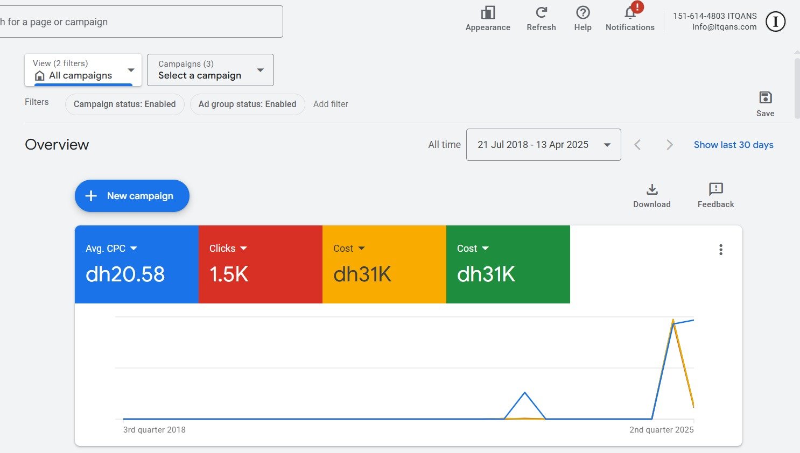Open Notifications bell icon
Image resolution: width=800 pixels, height=453 pixels.
pyautogui.click(x=630, y=12)
